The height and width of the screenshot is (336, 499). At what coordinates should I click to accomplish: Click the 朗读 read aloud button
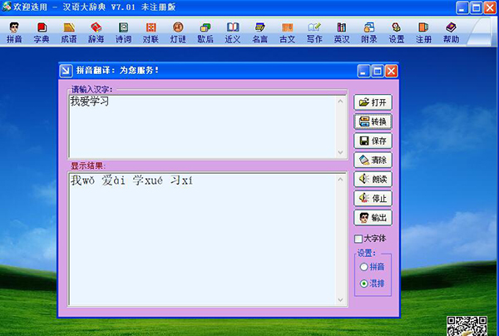tap(373, 179)
